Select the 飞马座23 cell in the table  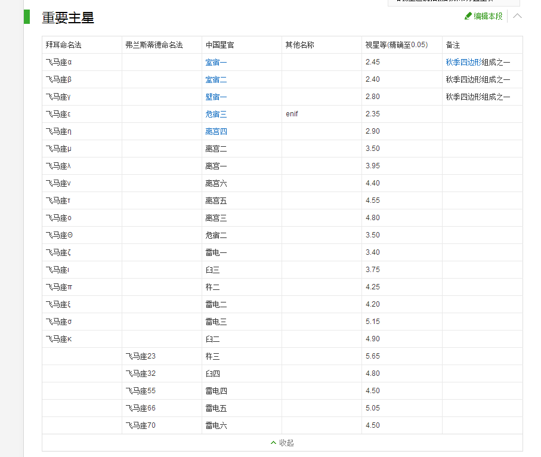(x=140, y=356)
